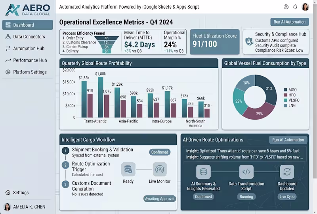Open Performance Hub page
Image resolution: width=317 pixels, height=214 pixels.
pyautogui.click(x=27, y=60)
